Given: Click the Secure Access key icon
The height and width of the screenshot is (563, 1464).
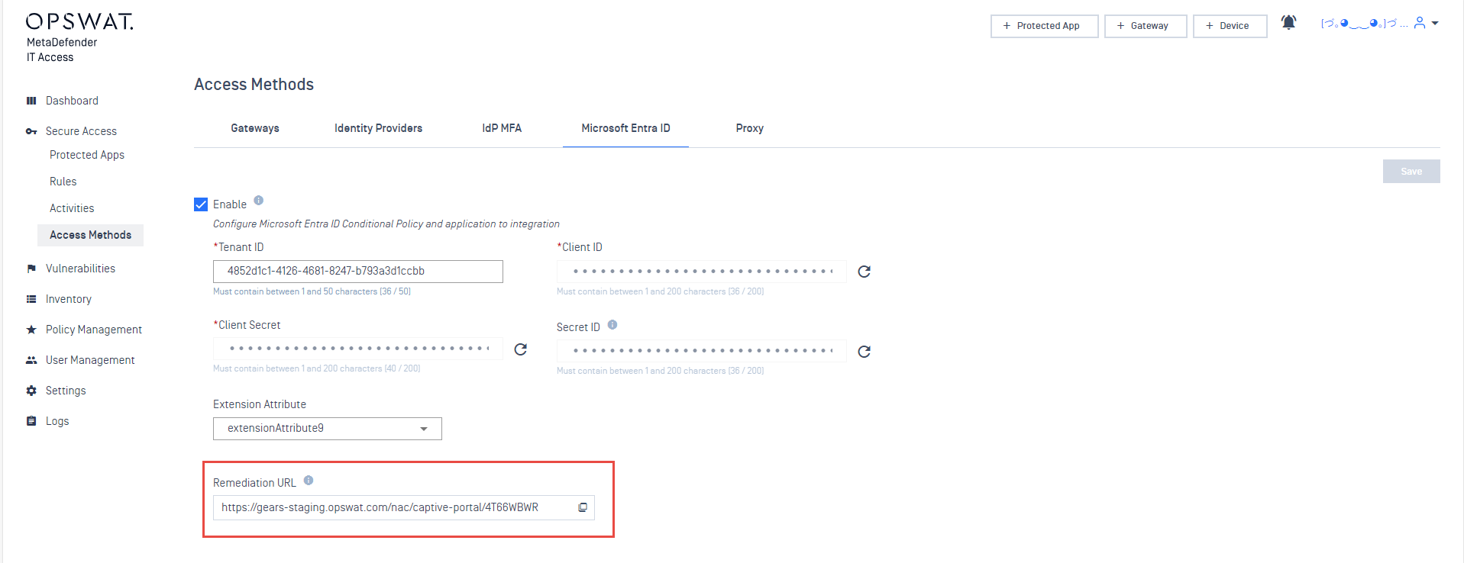Looking at the screenshot, I should pos(31,131).
